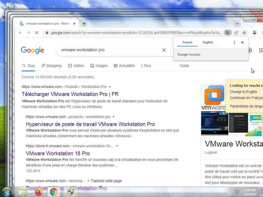263x197 pixels.
Task: Click Change to English link
Action: point(243,92)
